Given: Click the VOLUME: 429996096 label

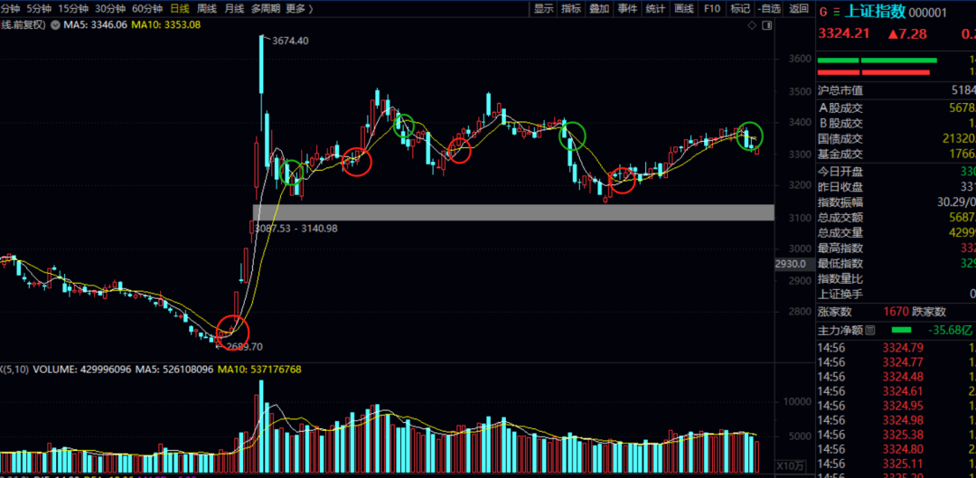Looking at the screenshot, I should tap(82, 370).
